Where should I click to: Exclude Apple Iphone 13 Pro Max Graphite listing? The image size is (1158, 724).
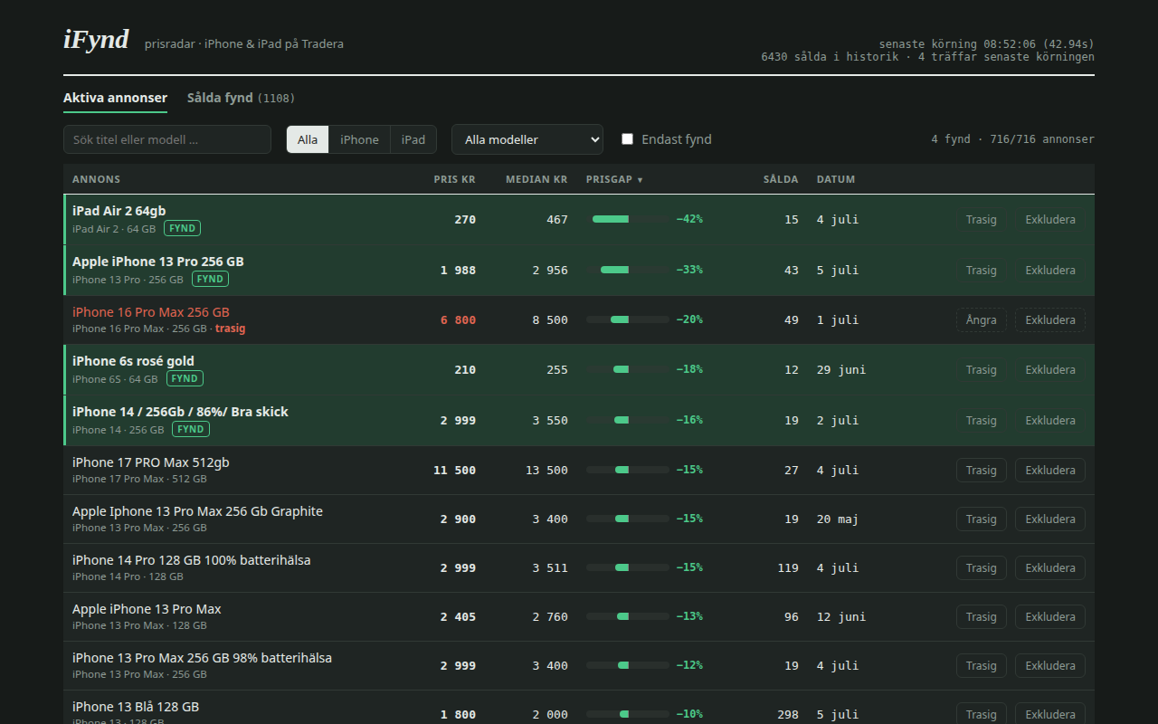[1050, 519]
